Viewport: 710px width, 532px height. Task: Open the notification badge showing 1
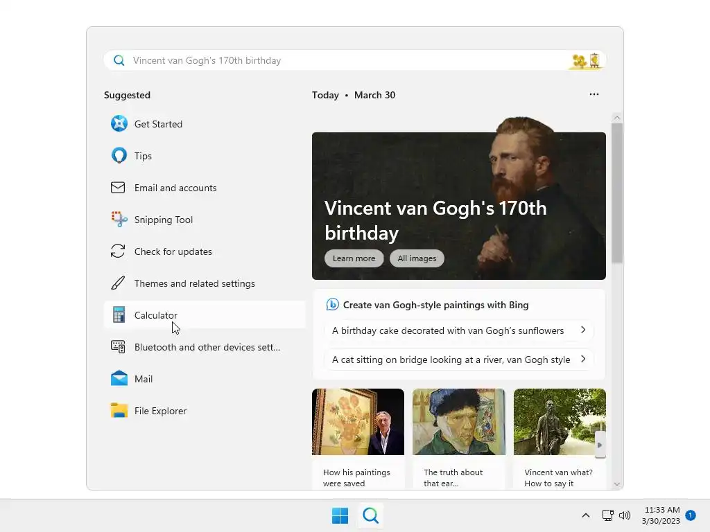pyautogui.click(x=691, y=515)
